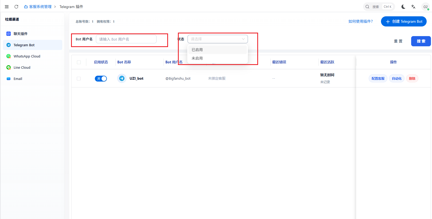Click the Telegram avatar icon of UZI_bot
Screen dimensions: 432x219
pos(122,78)
